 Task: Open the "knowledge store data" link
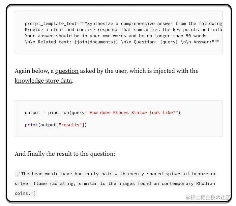click(x=43, y=81)
